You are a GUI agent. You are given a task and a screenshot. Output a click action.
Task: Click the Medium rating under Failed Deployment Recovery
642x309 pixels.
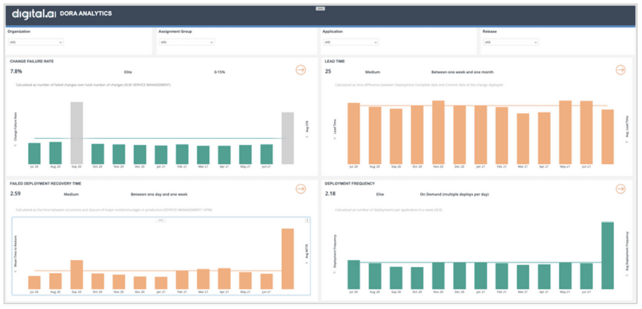point(71,194)
